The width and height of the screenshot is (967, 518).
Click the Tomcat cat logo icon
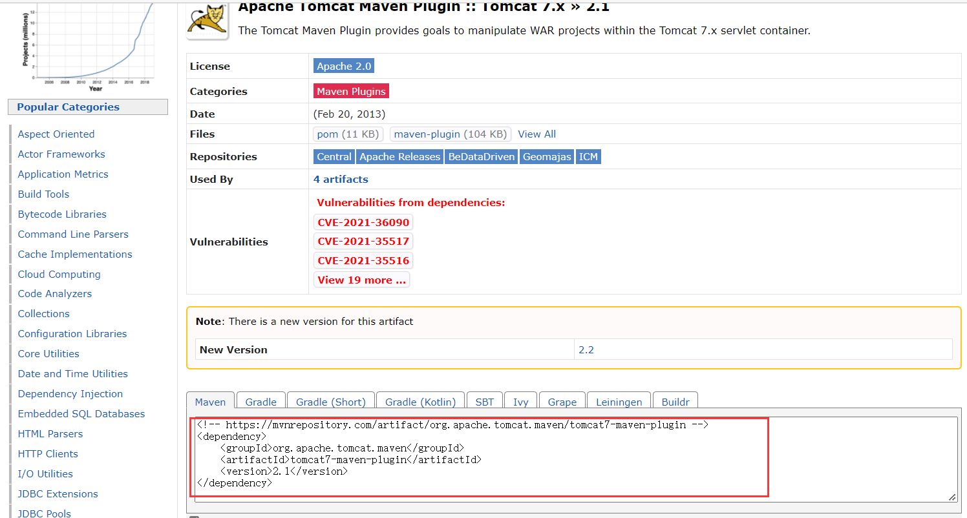tap(207, 21)
